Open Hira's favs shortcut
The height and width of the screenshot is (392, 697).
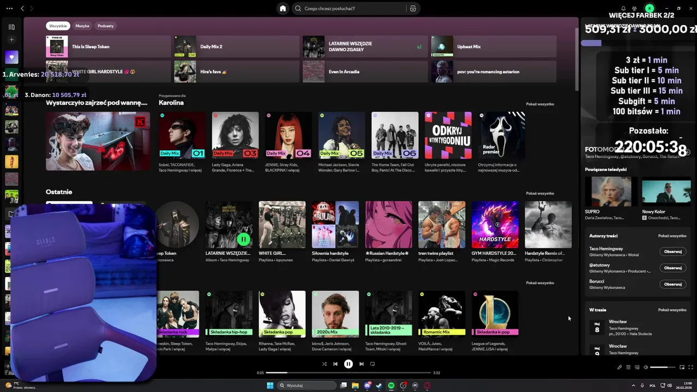[237, 71]
